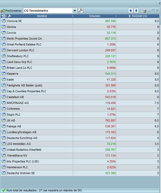Viewport: 161px width, 193px height.
Task: Click British Land volume 6.668k
Action: [x=111, y=68]
